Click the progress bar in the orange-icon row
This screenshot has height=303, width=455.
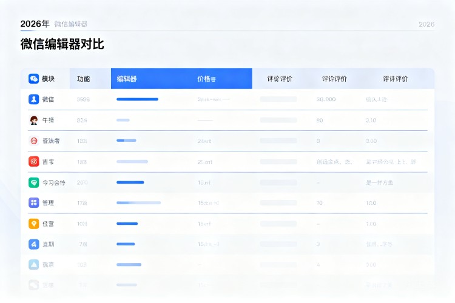point(127,224)
